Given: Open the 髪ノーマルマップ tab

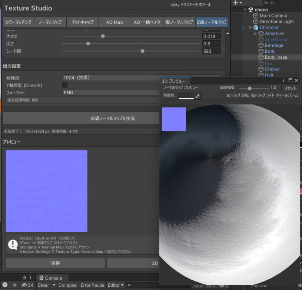Looking at the screenshot, I should click(179, 22).
